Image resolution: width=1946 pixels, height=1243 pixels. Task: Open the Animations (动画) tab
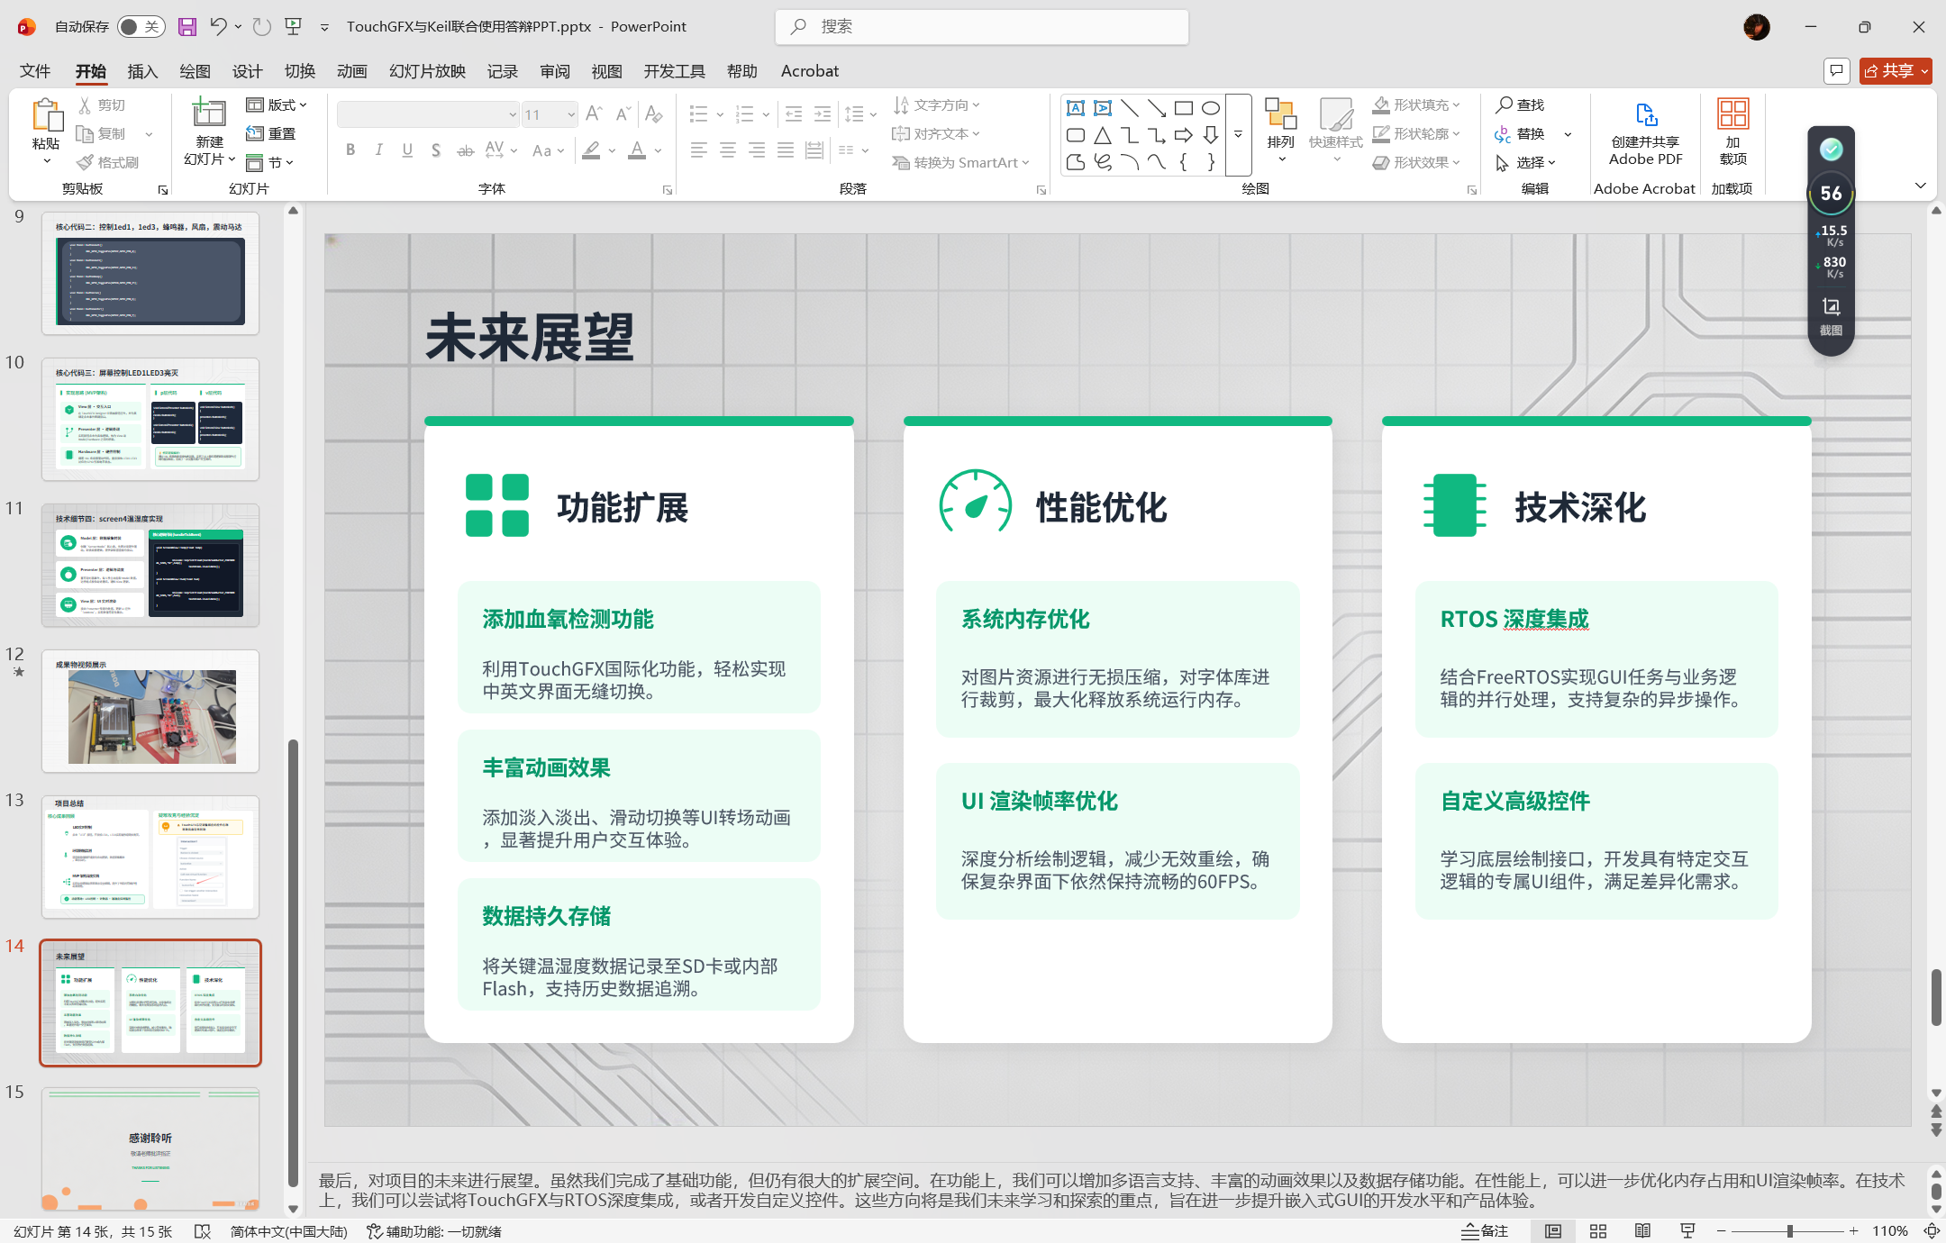click(x=351, y=71)
